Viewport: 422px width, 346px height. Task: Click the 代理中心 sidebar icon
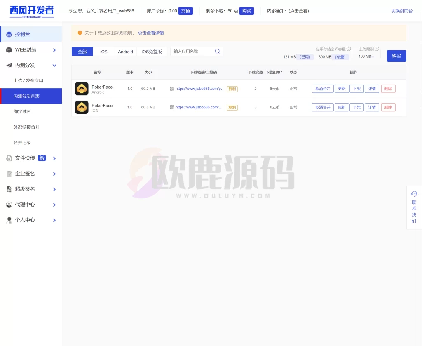point(9,205)
